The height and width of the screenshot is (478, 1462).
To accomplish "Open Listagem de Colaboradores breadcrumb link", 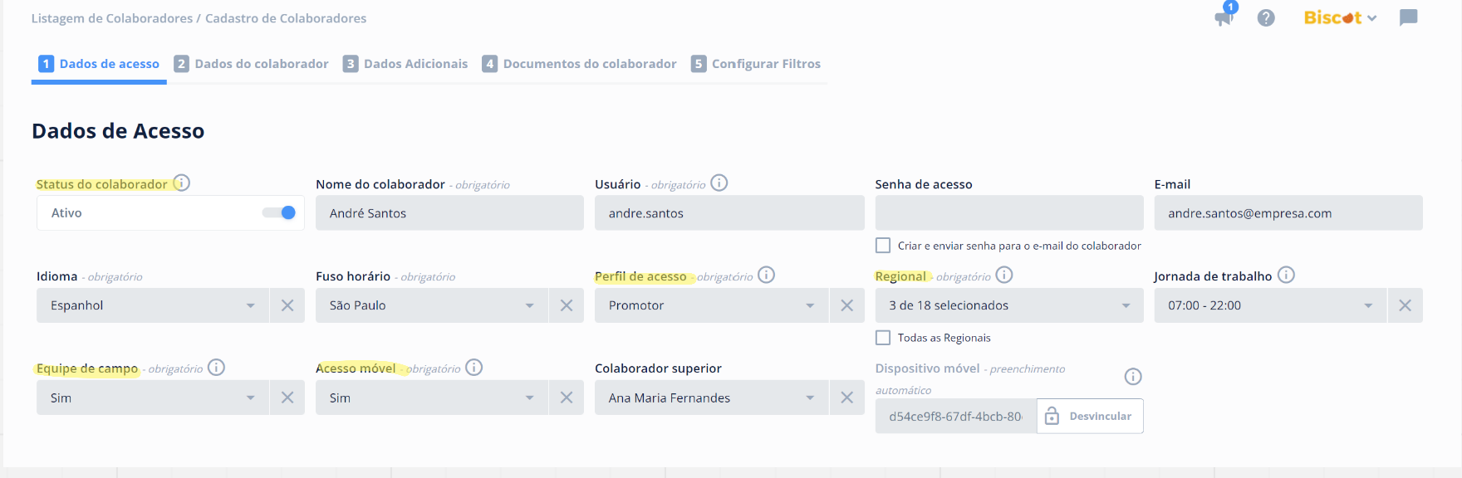I will point(111,18).
